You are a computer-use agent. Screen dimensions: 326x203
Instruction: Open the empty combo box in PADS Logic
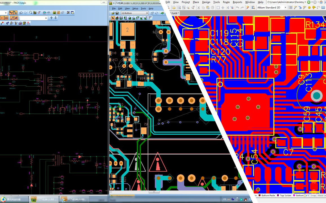point(34,18)
